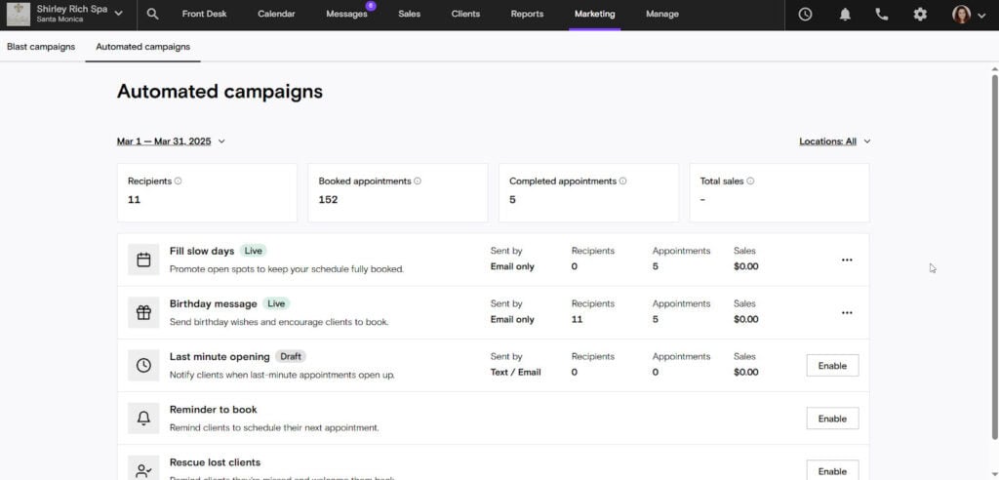999x480 pixels.
Task: Open the Clients menu item
Action: tap(465, 14)
